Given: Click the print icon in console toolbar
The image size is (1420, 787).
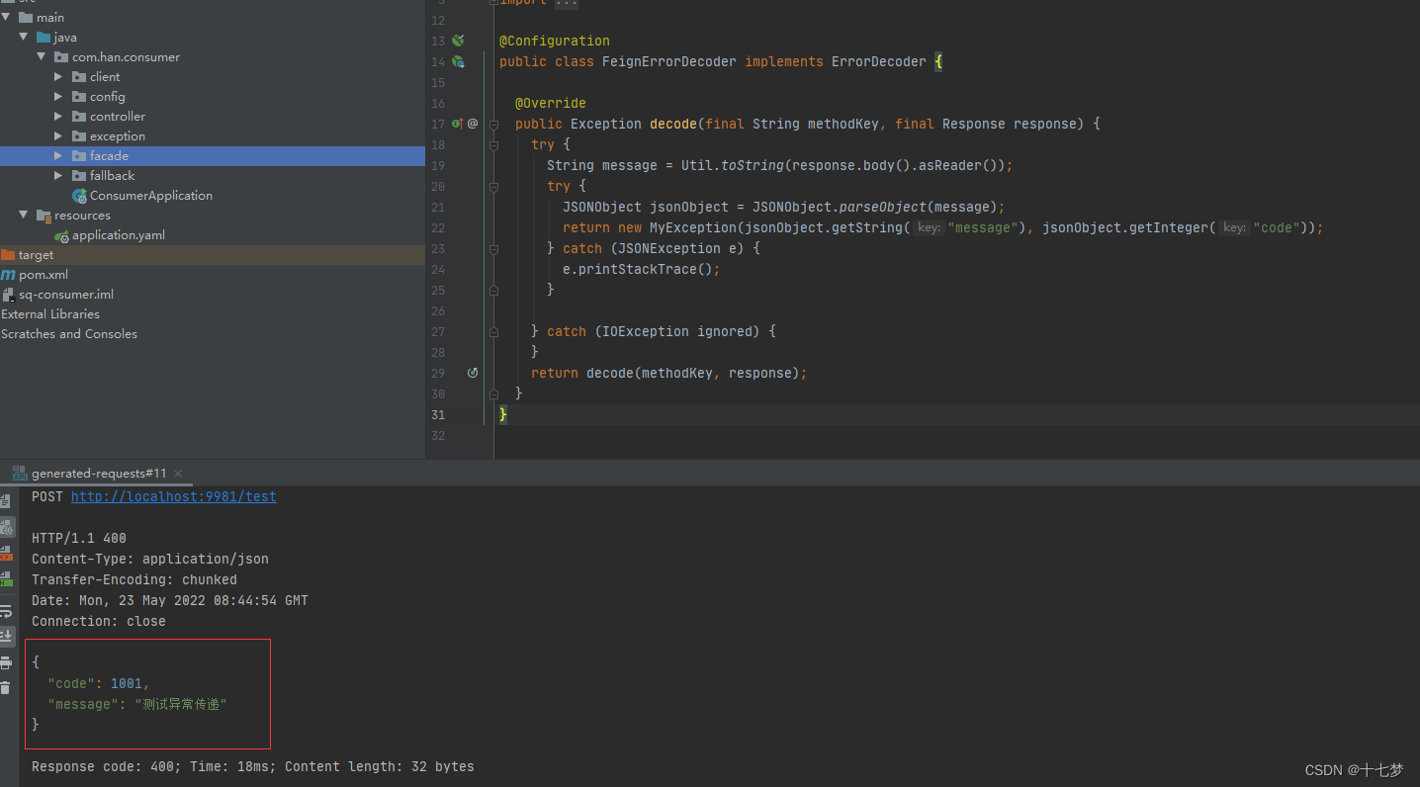Looking at the screenshot, I should [x=6, y=662].
